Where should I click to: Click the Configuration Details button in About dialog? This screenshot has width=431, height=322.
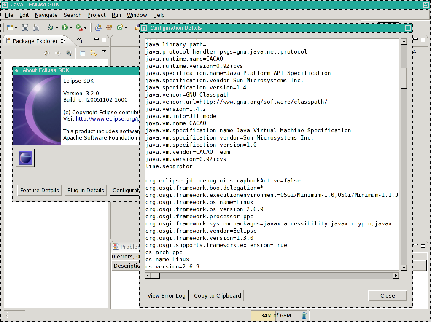pyautogui.click(x=125, y=191)
